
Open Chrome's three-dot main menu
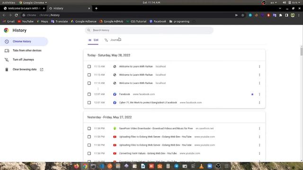tap(299, 15)
